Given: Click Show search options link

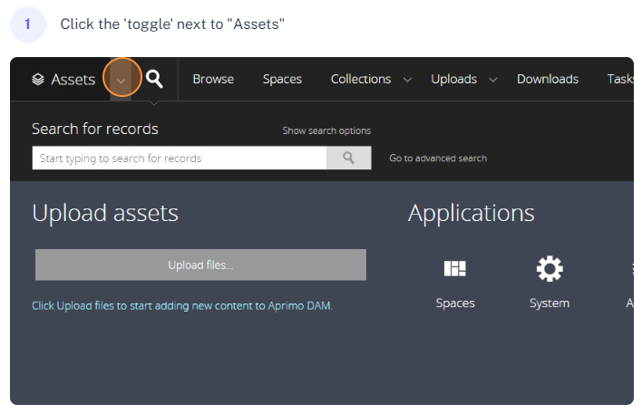Looking at the screenshot, I should point(326,130).
